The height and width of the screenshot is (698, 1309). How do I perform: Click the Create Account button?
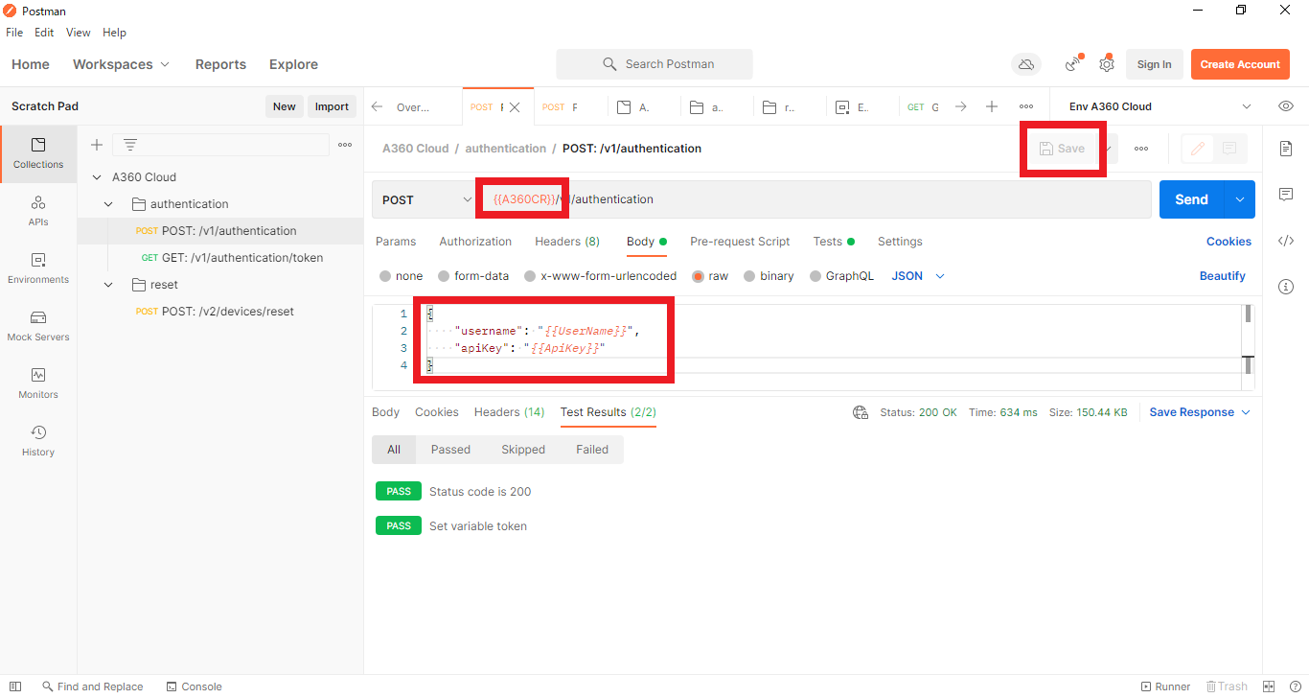tap(1240, 64)
